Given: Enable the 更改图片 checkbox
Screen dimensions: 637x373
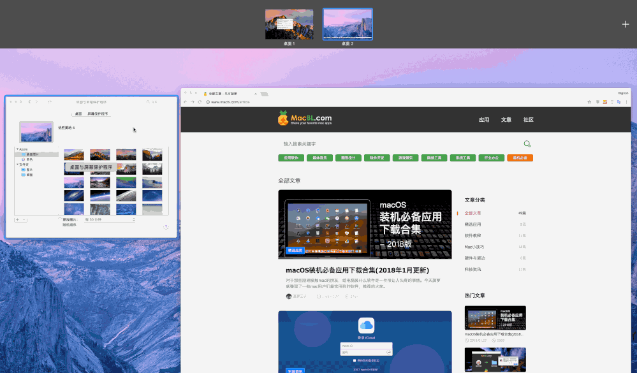Looking at the screenshot, I should click(x=60, y=219).
